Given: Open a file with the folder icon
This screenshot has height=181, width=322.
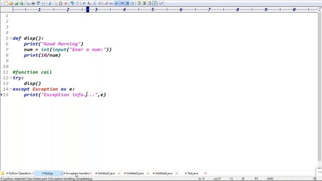Looking at the screenshot, I should [11, 4].
